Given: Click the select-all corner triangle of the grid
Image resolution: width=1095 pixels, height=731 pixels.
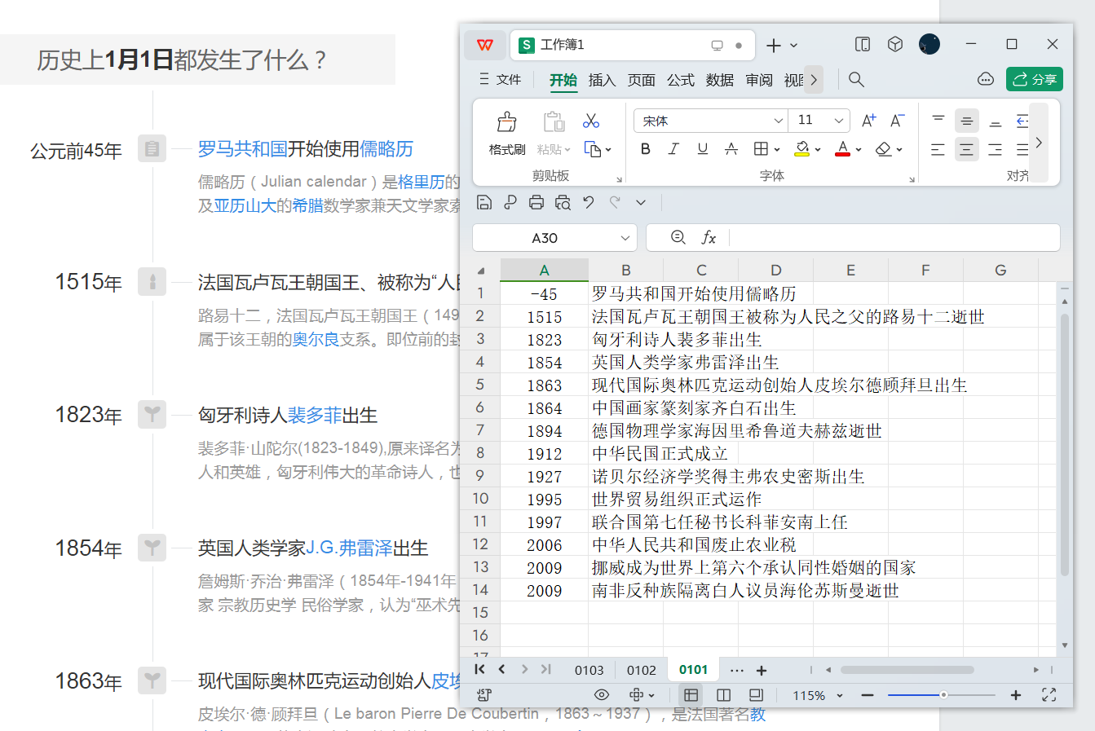Looking at the screenshot, I should [482, 271].
